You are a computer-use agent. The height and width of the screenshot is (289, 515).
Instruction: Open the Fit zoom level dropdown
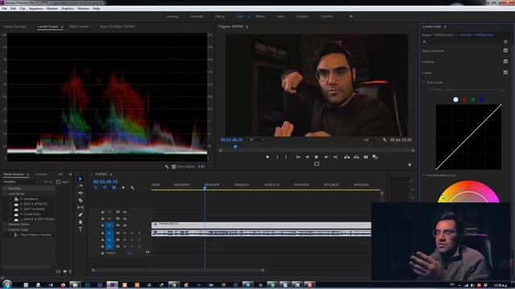[257, 140]
